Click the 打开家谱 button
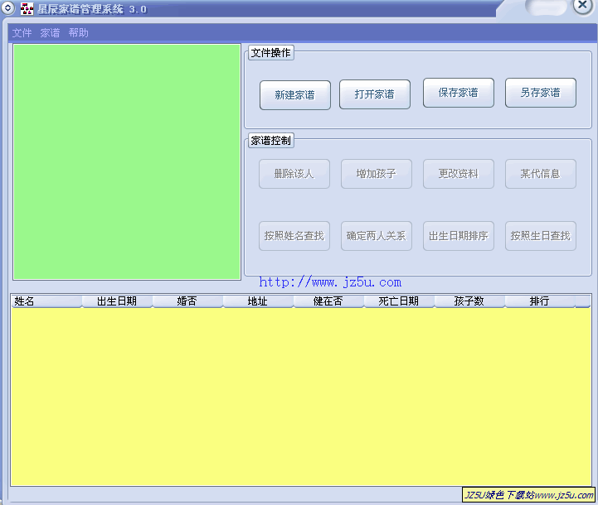 [x=375, y=94]
